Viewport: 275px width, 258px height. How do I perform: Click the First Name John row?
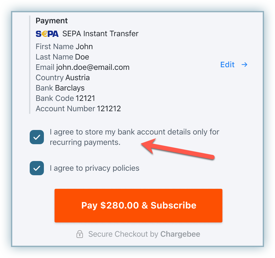(64, 47)
